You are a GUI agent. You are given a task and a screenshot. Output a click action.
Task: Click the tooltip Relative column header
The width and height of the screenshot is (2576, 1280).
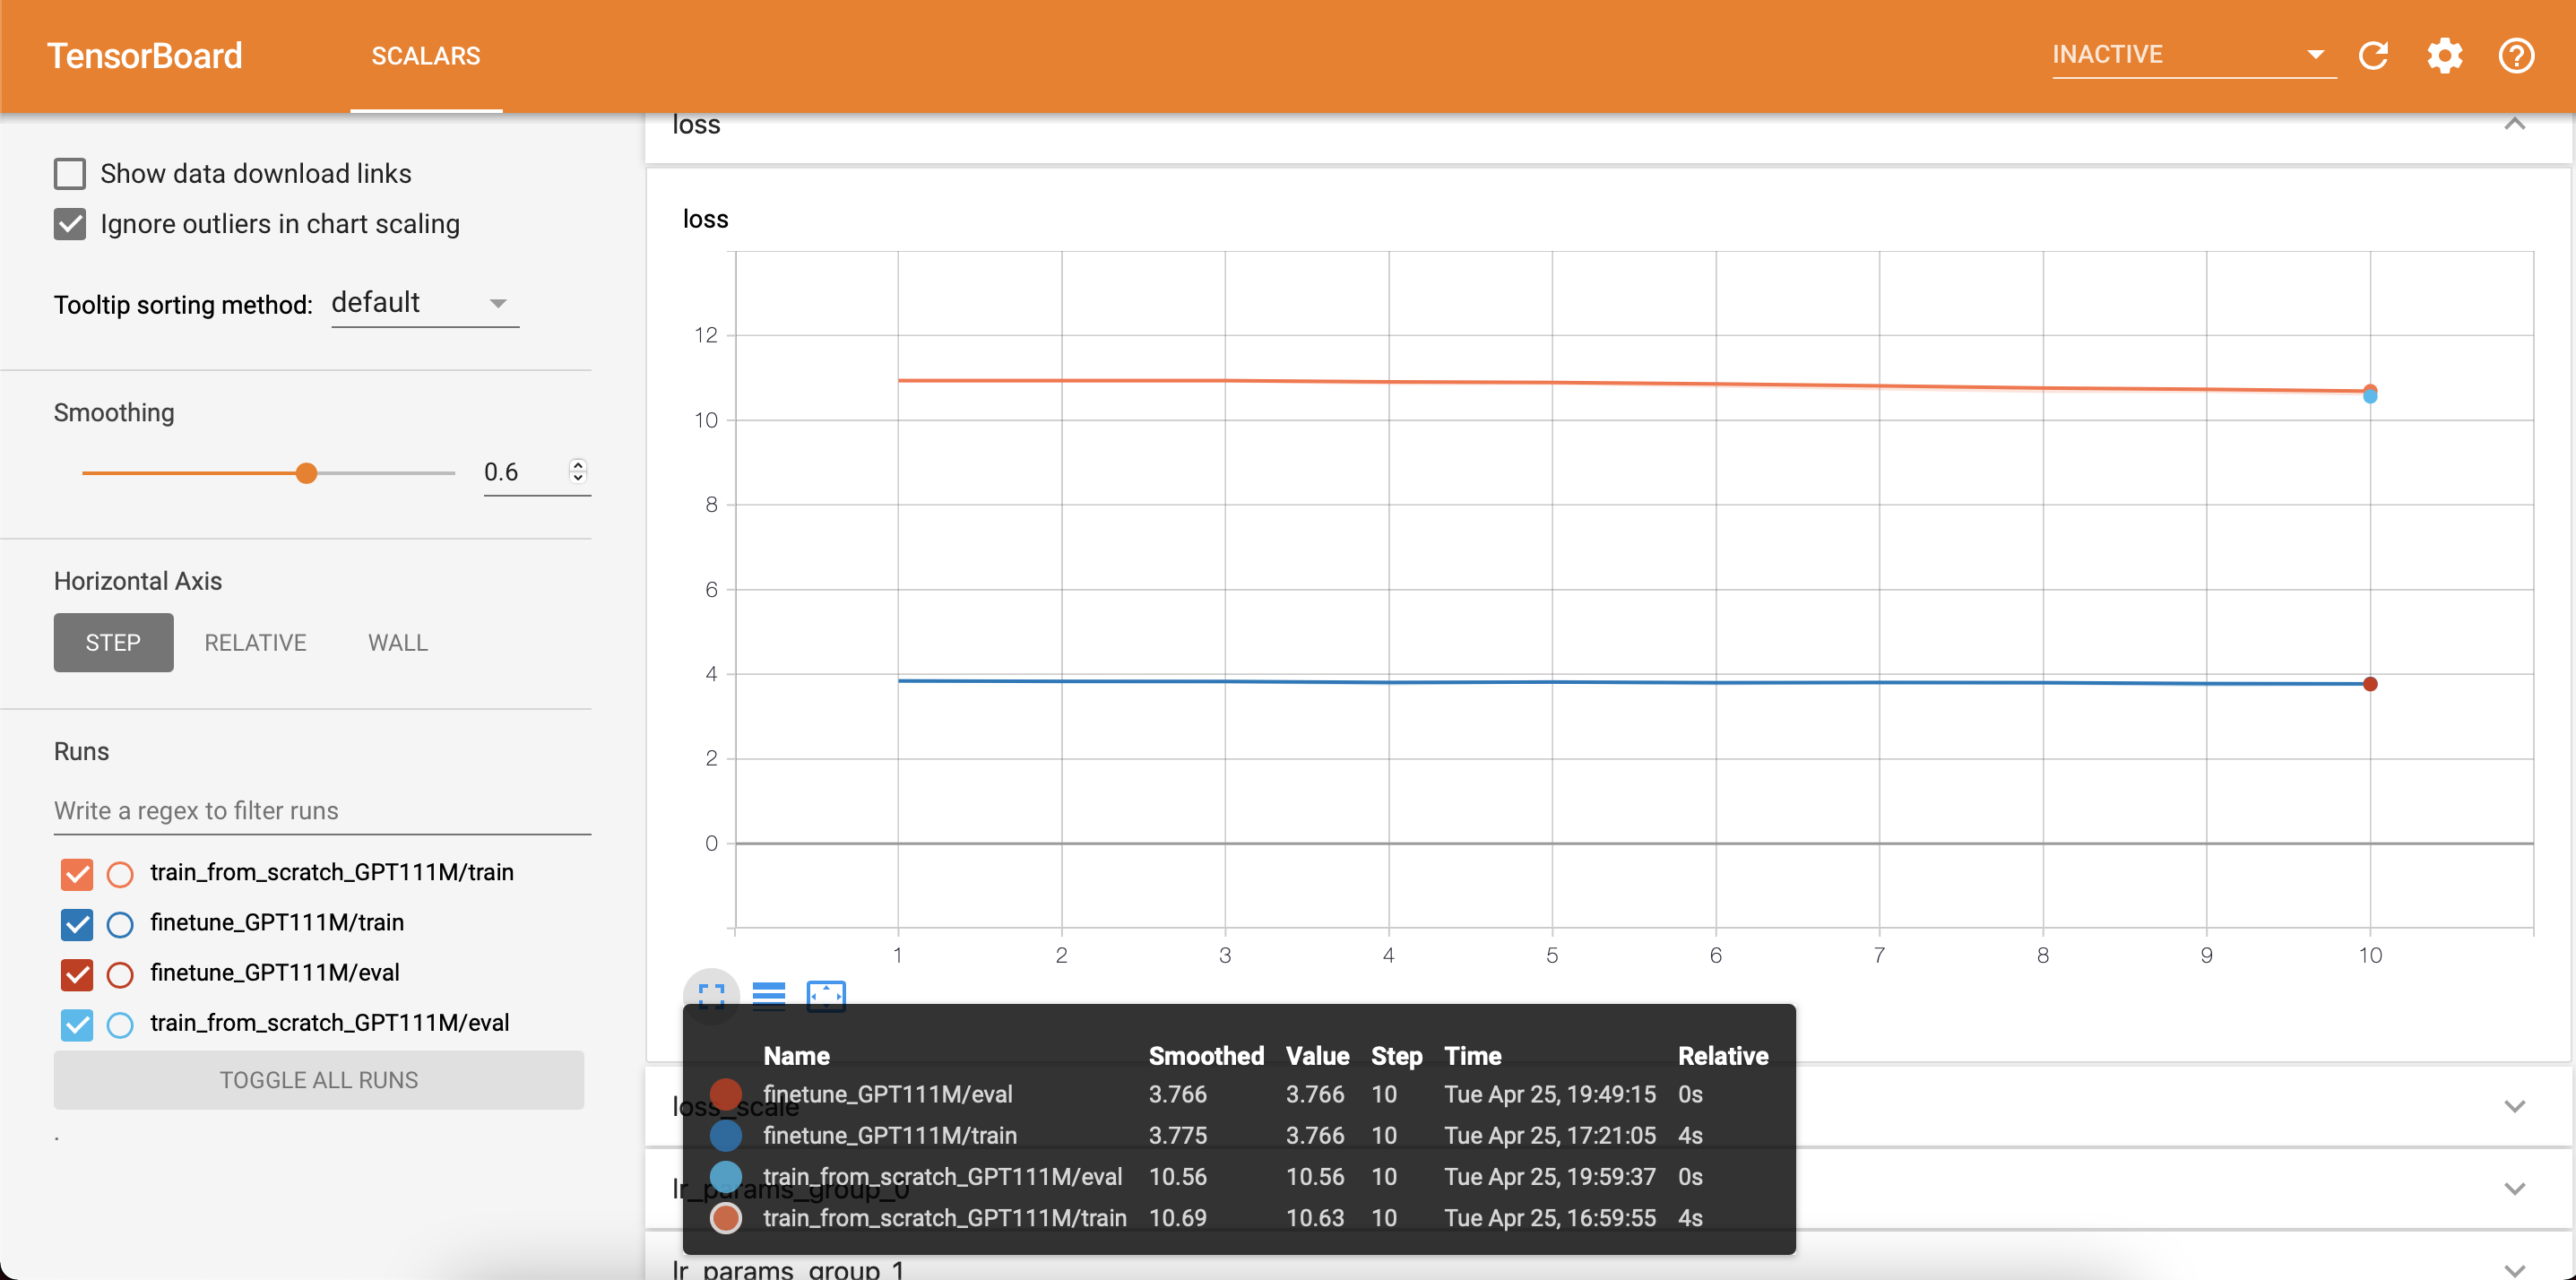tap(1723, 1056)
